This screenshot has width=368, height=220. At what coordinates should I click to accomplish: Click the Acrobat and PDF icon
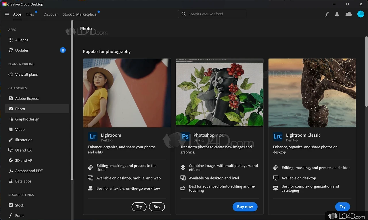11,171
